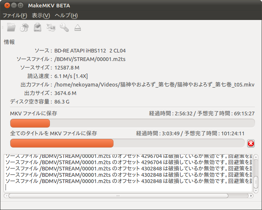
Task: Cancel the operation with the red X button
Action: click(251, 143)
